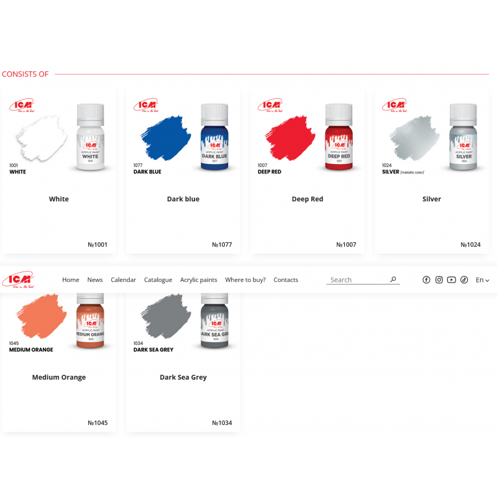This screenshot has height=497, width=497.
Task: Open the Contacts menu link
Action: [286, 280]
